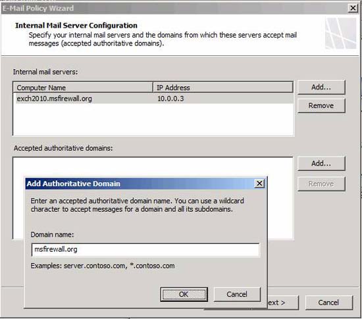Remove the selected internal mail server

(321, 106)
